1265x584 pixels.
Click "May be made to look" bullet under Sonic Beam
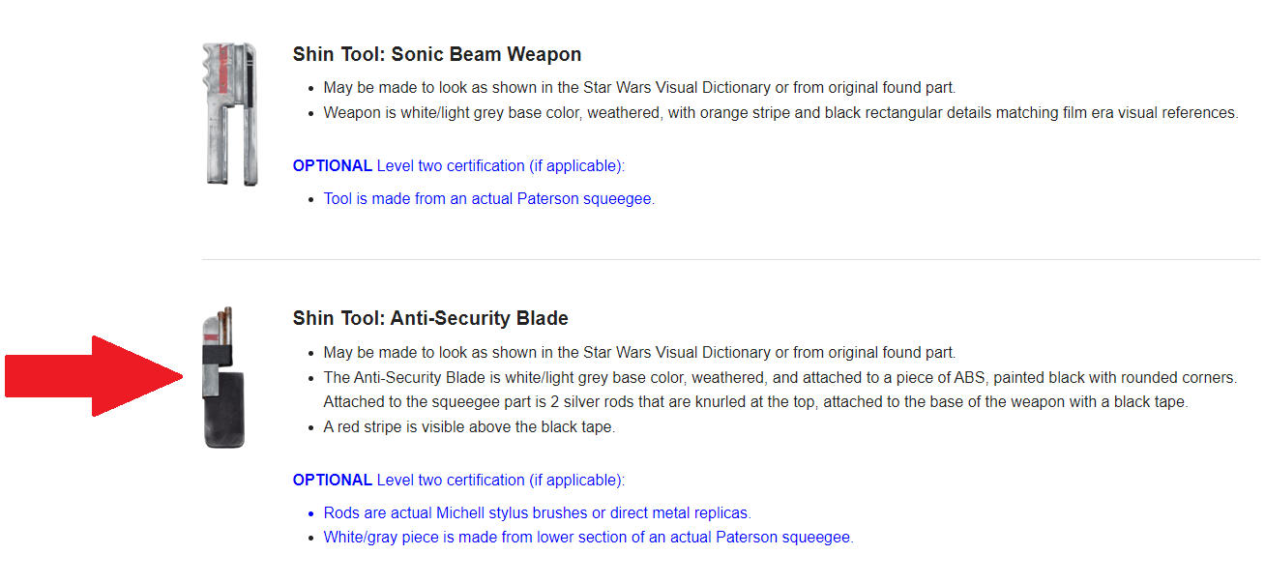[639, 88]
